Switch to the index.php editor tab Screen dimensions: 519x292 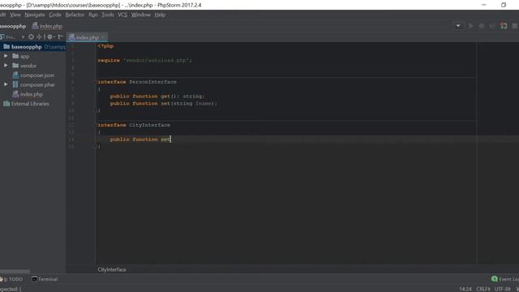point(88,37)
